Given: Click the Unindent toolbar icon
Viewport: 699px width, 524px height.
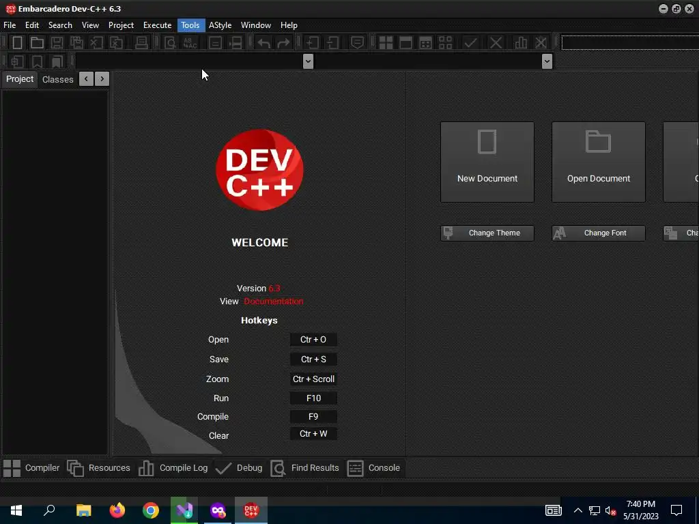Looking at the screenshot, I should pyautogui.click(x=332, y=43).
